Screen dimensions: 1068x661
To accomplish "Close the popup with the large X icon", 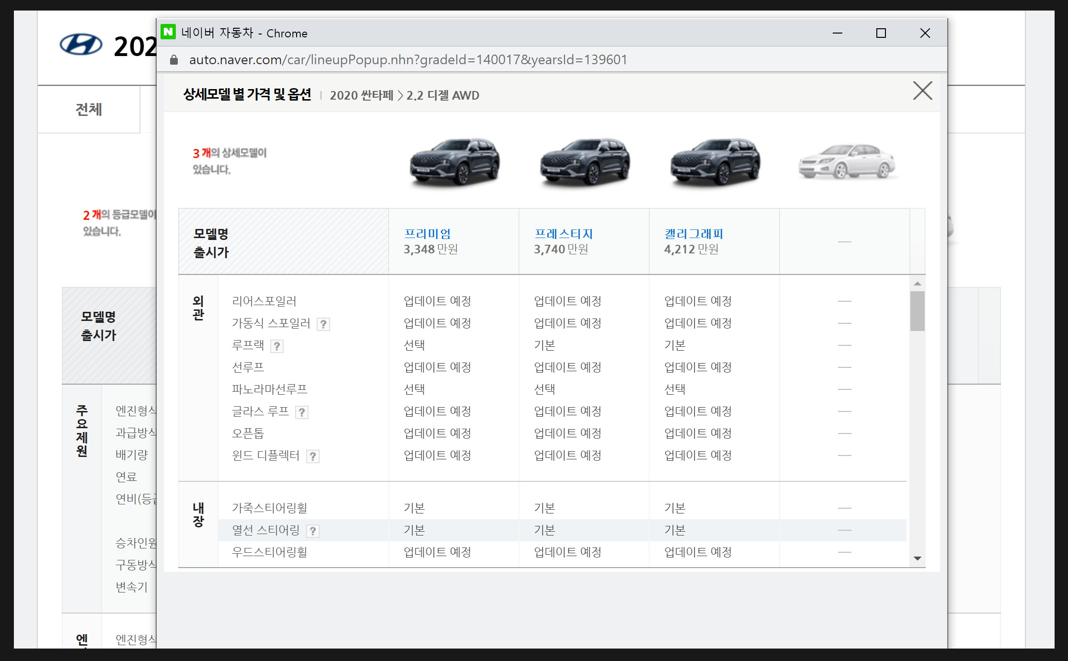I will 922,91.
